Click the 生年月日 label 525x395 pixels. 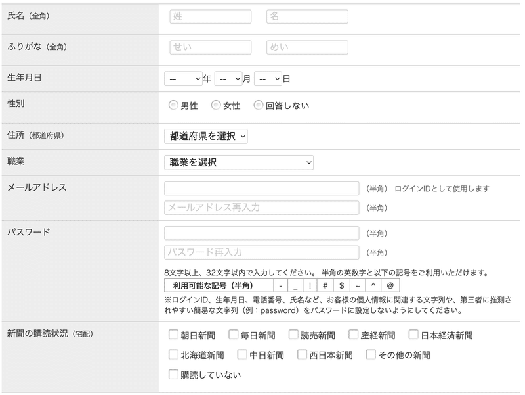click(24, 78)
